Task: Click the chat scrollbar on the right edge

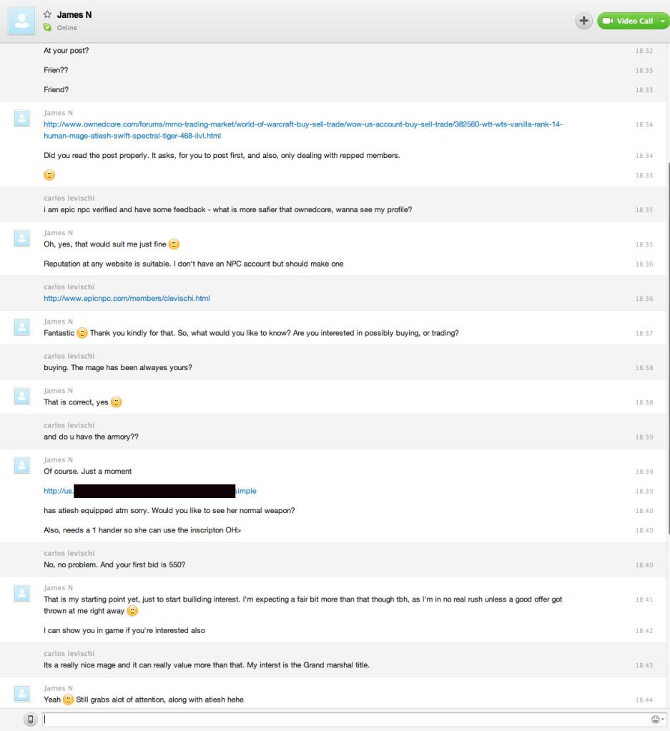Action: point(668,348)
